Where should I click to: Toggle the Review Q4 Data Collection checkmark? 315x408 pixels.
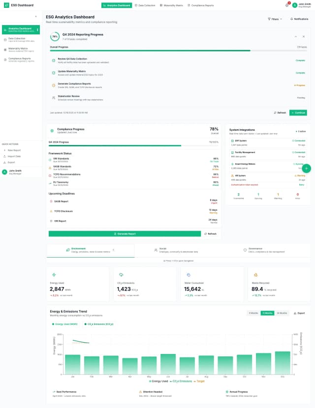(x=54, y=60)
